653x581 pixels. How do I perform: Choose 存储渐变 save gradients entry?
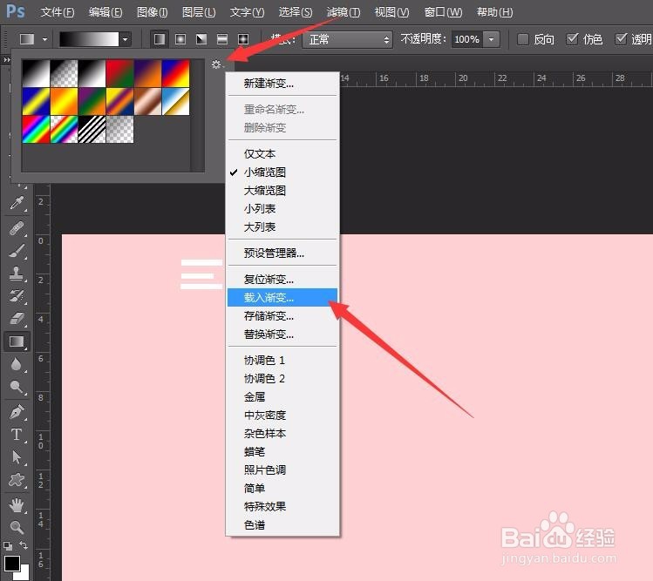click(282, 316)
